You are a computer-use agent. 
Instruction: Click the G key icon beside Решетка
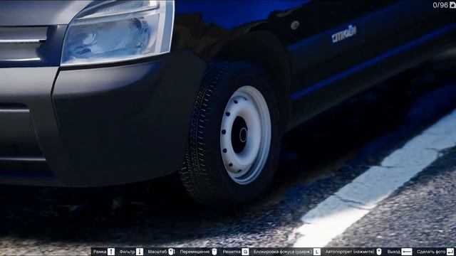(x=246, y=252)
